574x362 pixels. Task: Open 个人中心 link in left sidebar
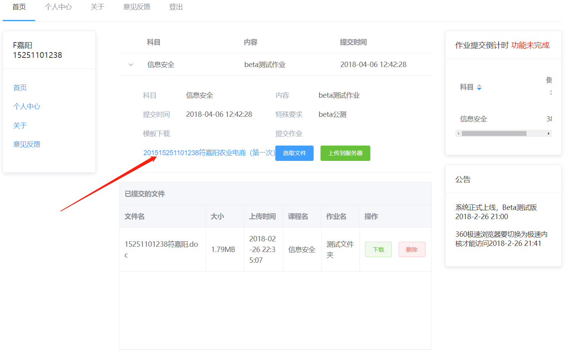point(27,106)
